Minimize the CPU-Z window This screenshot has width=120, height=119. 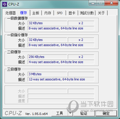93,3
